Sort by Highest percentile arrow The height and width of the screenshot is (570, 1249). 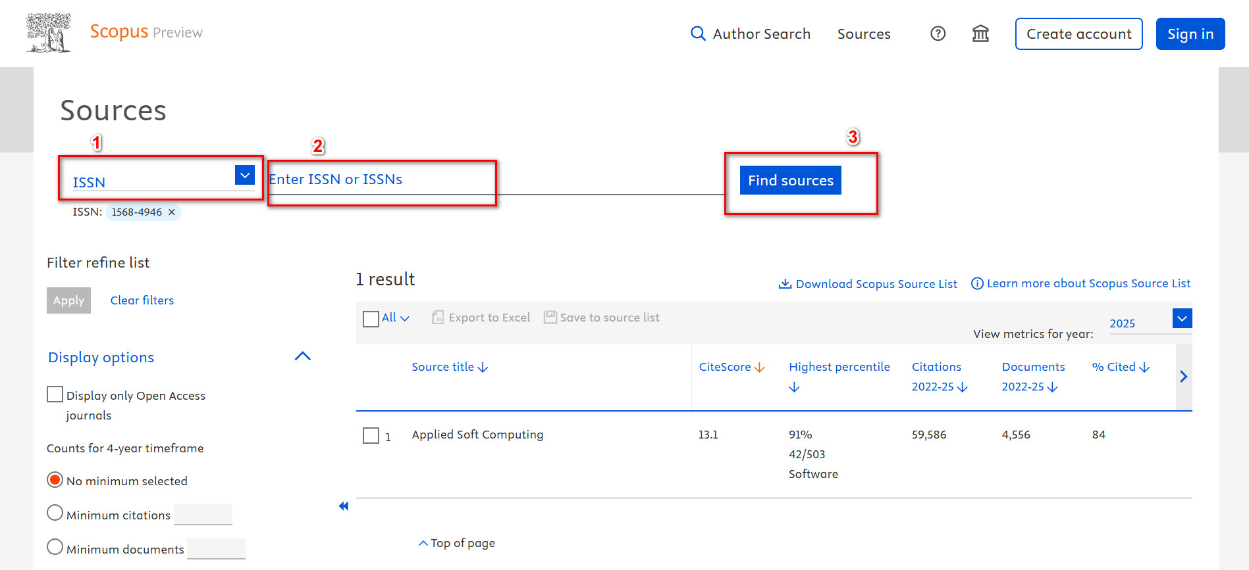795,387
